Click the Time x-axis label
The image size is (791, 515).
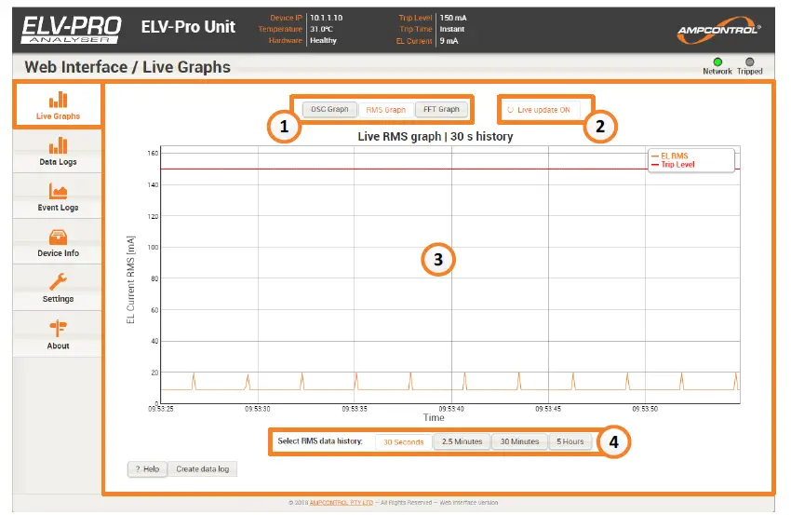(x=434, y=418)
